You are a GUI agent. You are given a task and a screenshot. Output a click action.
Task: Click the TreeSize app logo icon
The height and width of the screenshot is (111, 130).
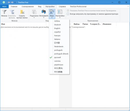click(4, 2)
